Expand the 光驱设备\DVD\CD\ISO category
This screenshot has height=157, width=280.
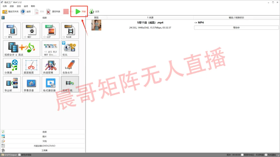[43, 146]
